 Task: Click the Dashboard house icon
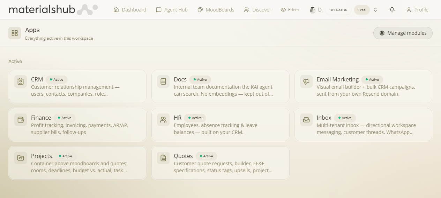point(116,10)
